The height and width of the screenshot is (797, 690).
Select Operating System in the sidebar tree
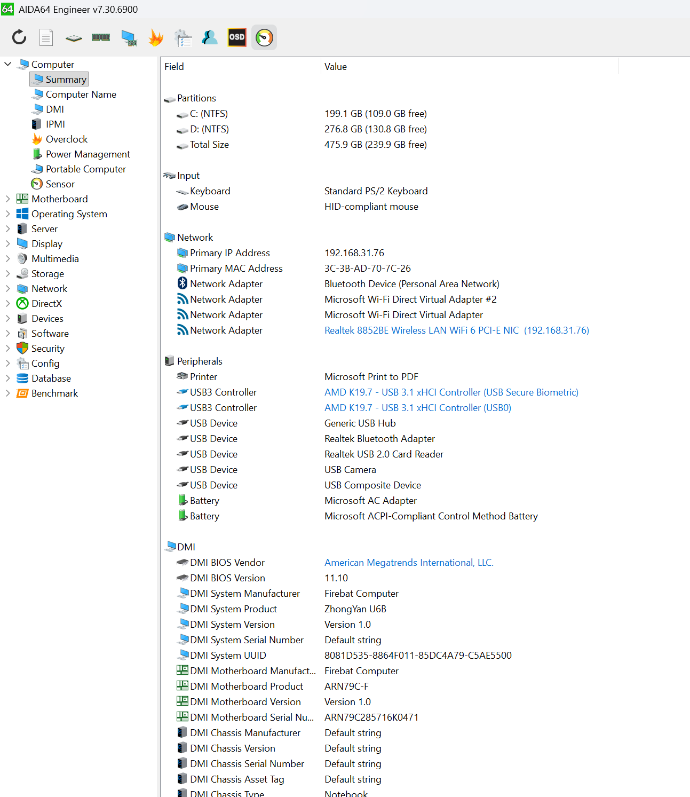tap(62, 214)
